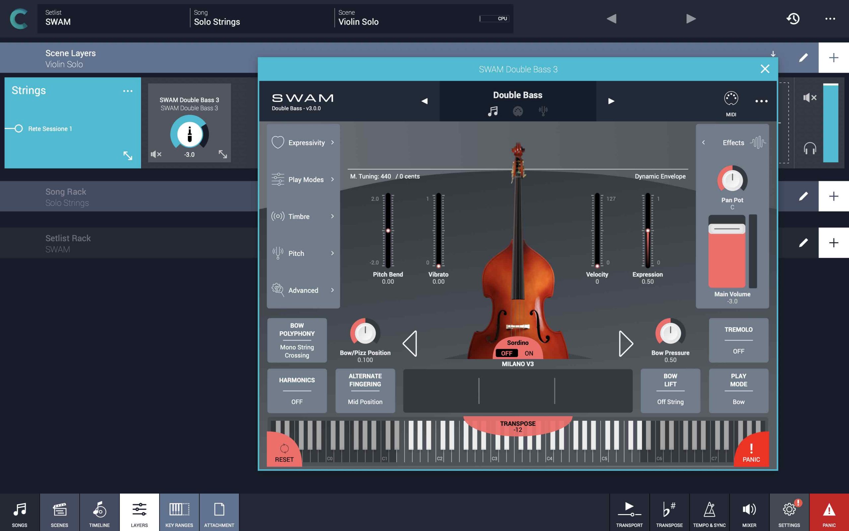Open the Transport panel
Image resolution: width=849 pixels, height=531 pixels.
[x=629, y=512]
